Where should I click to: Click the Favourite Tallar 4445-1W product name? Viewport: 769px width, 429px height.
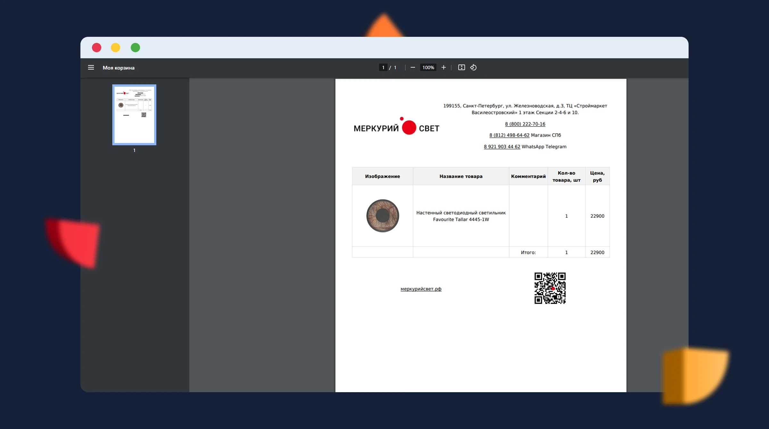tap(461, 216)
